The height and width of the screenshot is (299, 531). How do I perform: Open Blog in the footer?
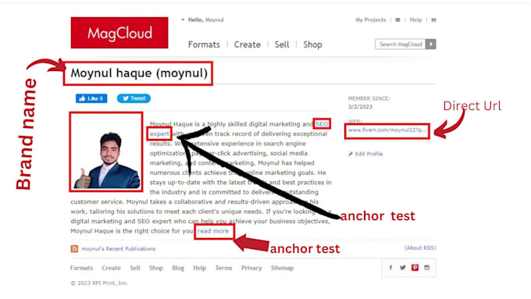pyautogui.click(x=178, y=268)
